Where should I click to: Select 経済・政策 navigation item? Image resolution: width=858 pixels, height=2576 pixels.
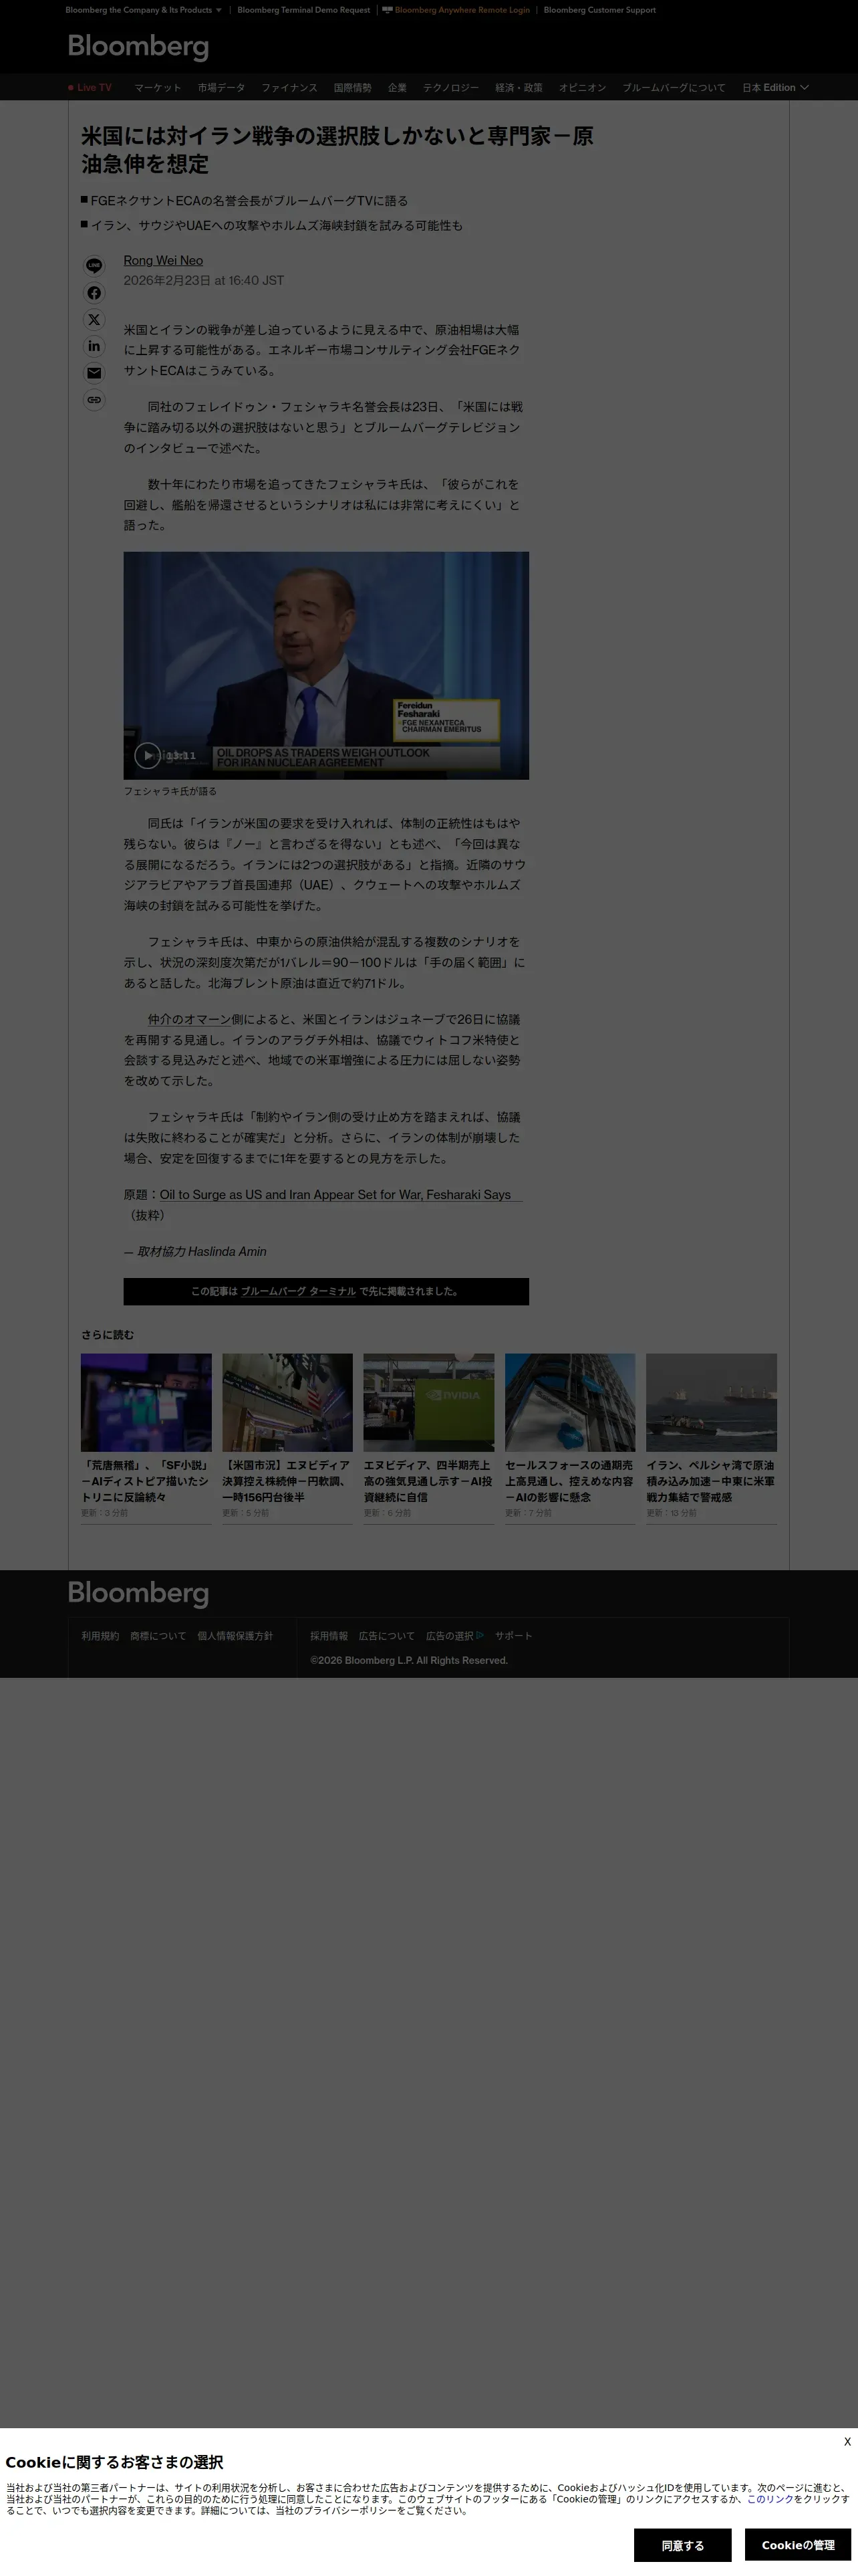click(x=519, y=88)
